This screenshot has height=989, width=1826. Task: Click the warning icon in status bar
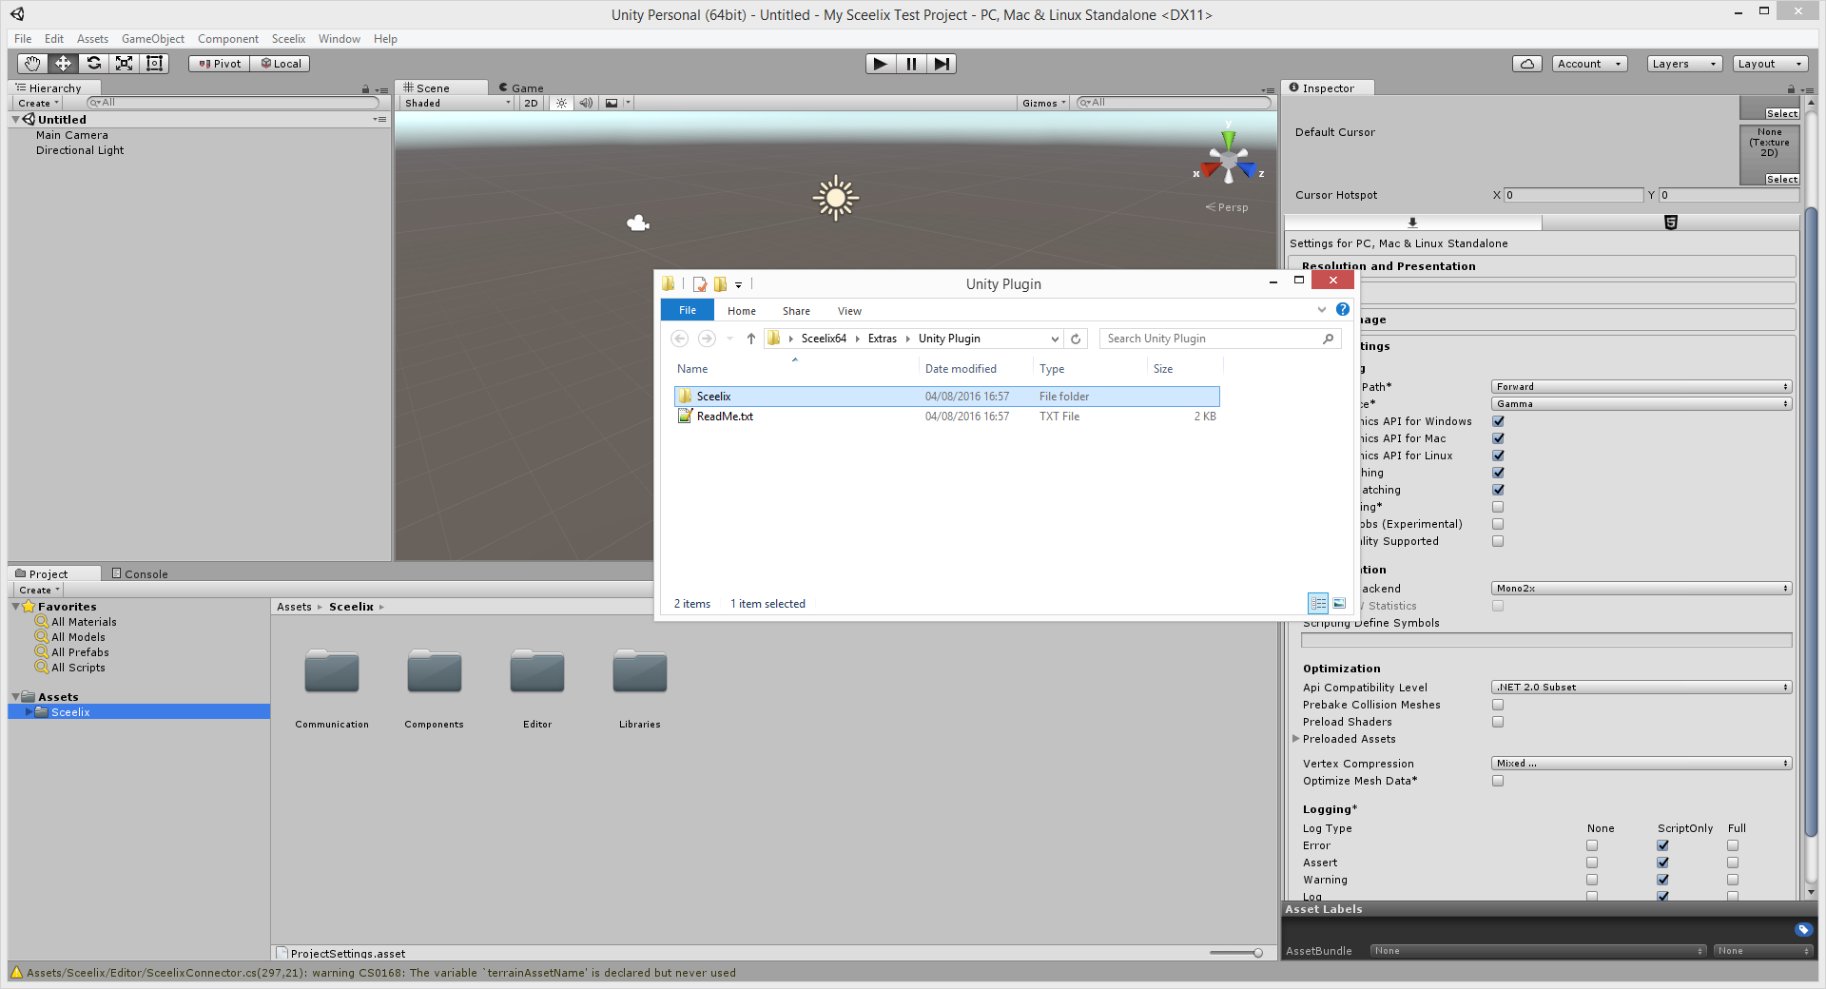16,972
